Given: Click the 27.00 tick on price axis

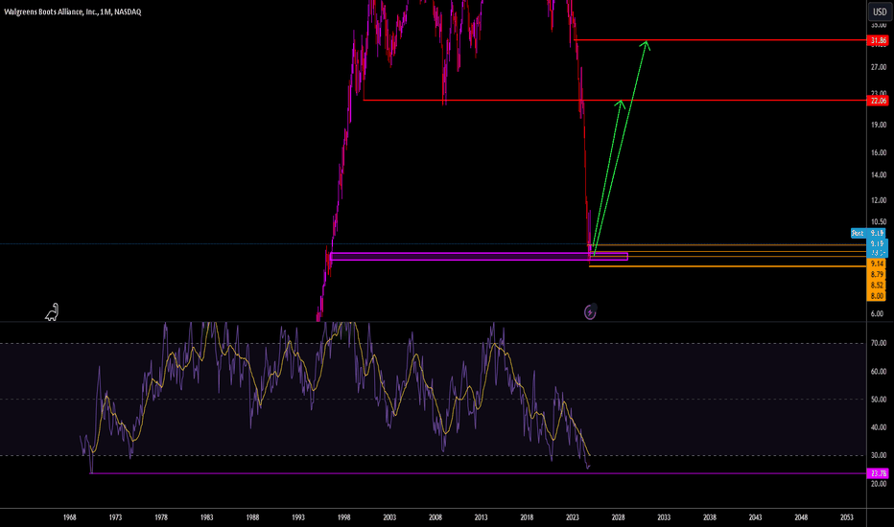Looking at the screenshot, I should [879, 67].
